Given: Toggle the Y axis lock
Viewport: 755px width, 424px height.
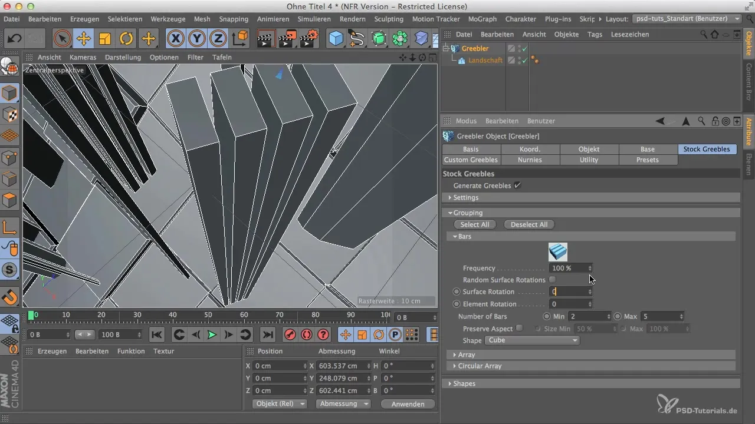Looking at the screenshot, I should point(197,39).
